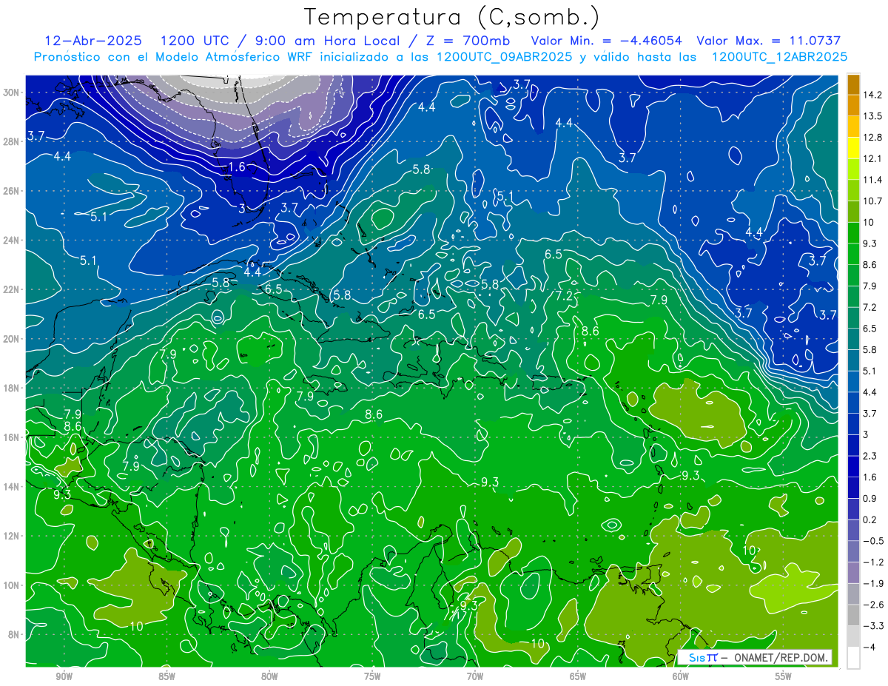
Task: Click the legend swatch between 8.6 and 9.3
Action: click(853, 254)
